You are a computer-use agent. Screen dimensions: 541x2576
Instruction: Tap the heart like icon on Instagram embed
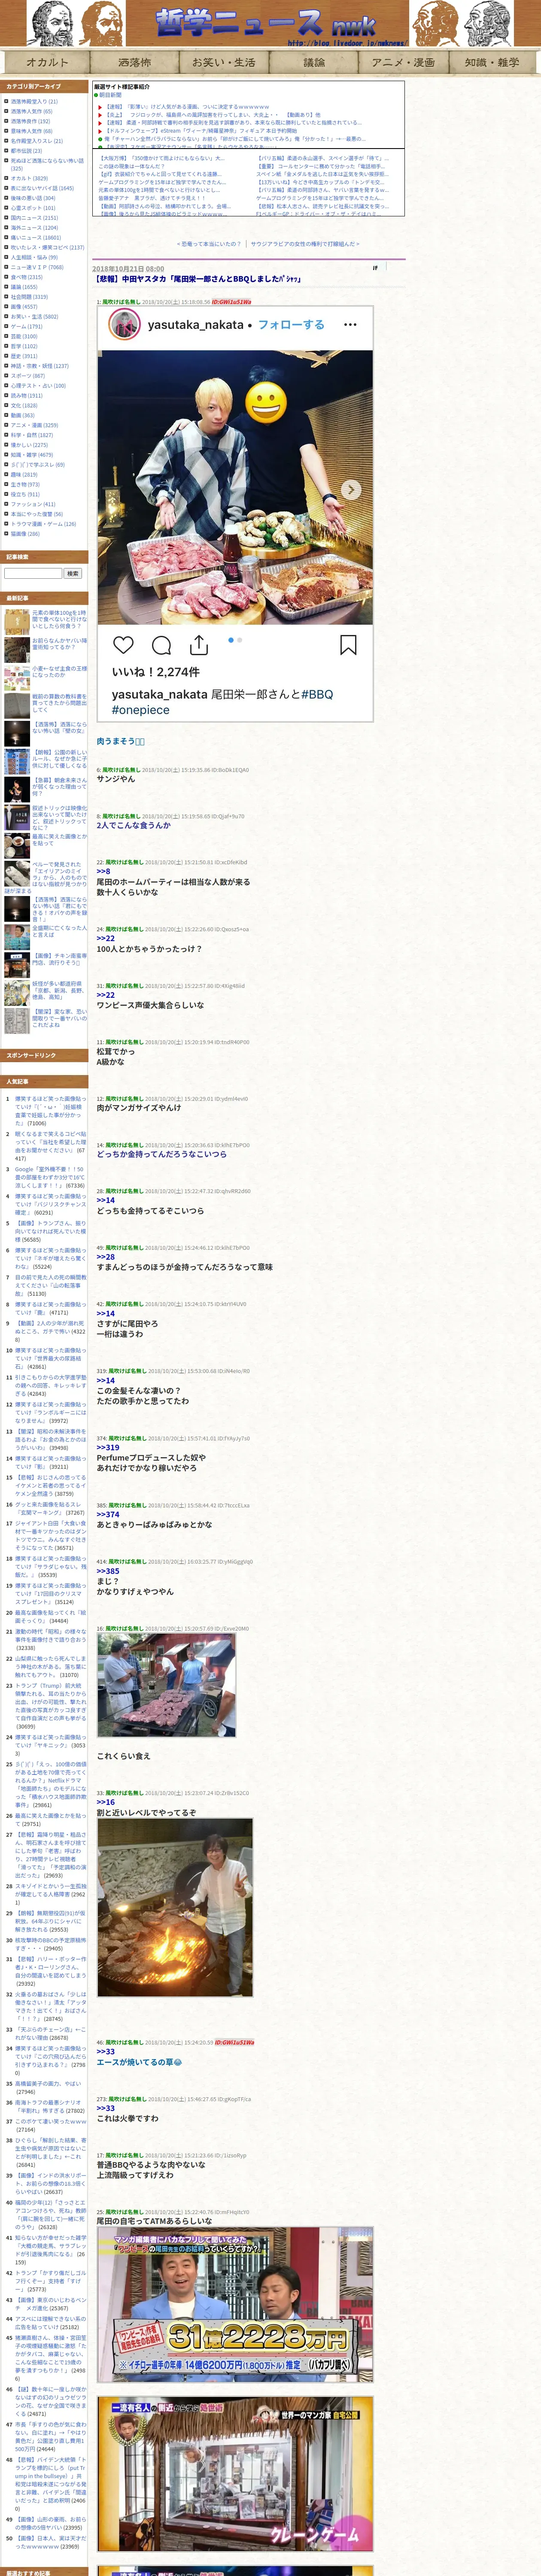point(123,645)
